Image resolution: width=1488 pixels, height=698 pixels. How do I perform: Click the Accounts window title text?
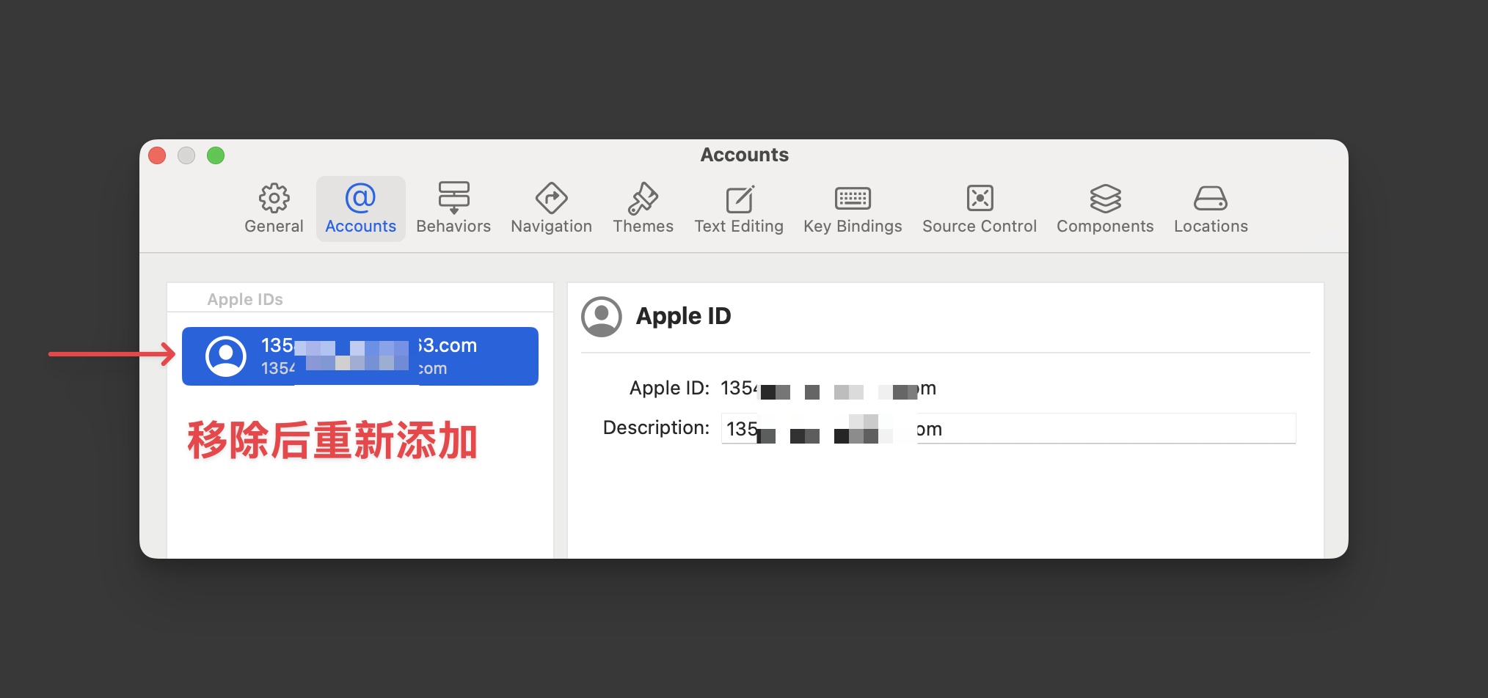[744, 155]
